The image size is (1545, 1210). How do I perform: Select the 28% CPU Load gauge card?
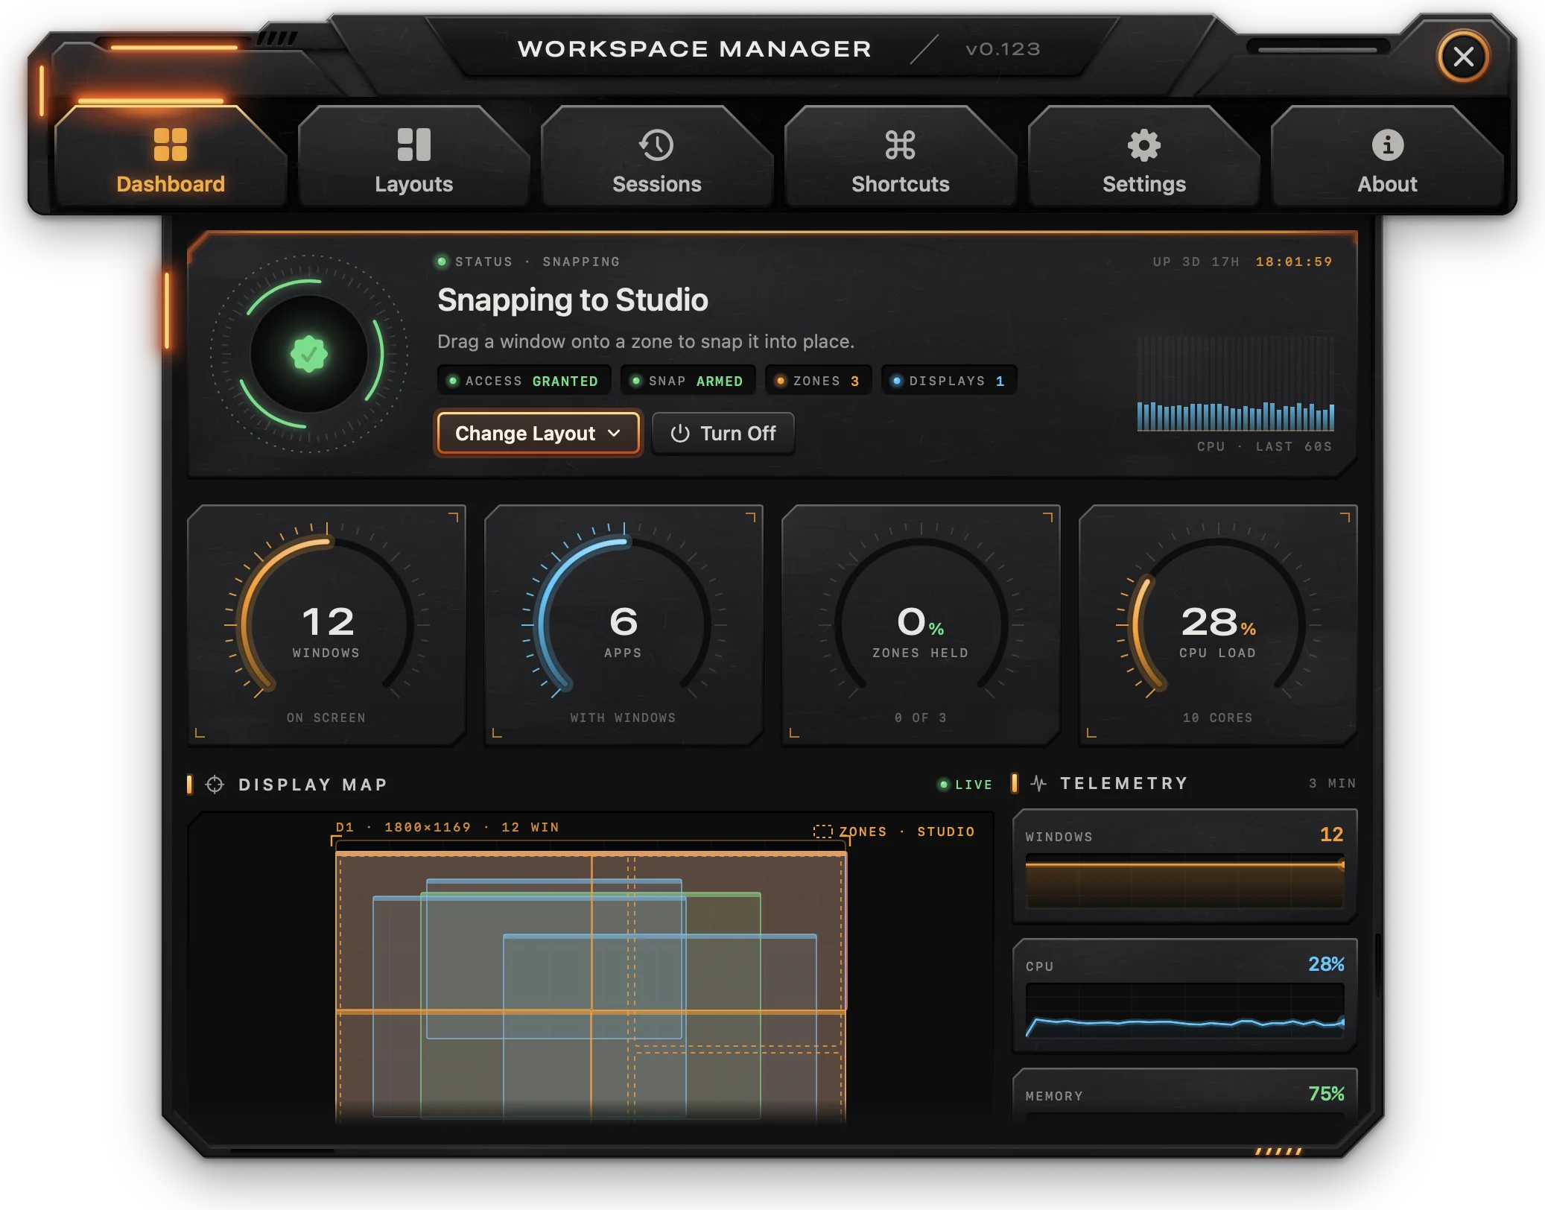(x=1218, y=625)
